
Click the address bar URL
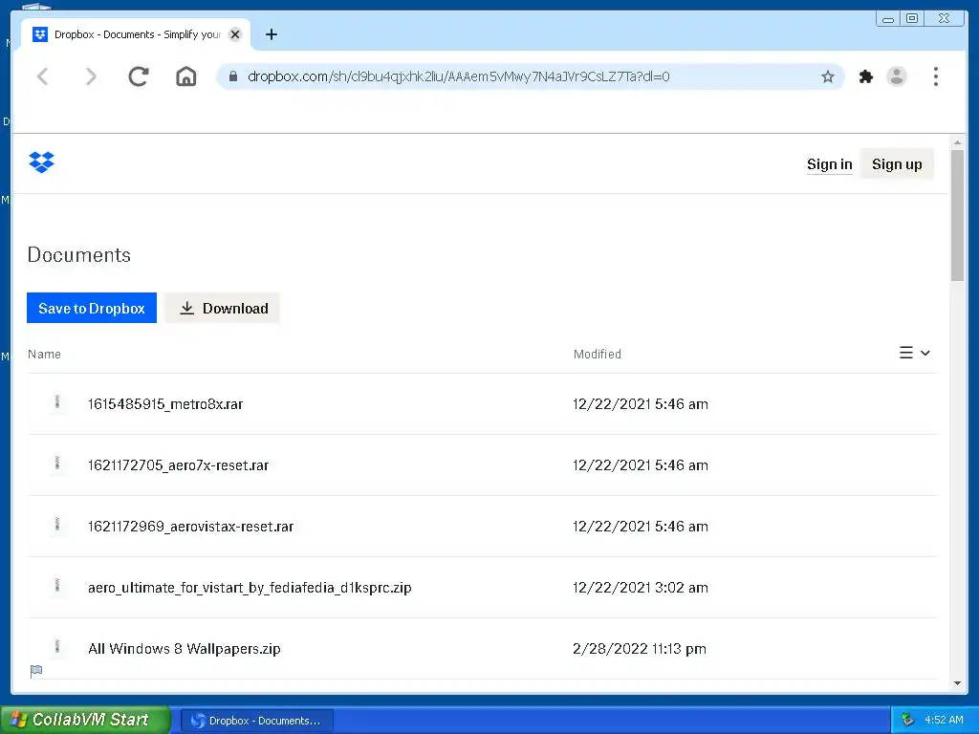pos(458,76)
